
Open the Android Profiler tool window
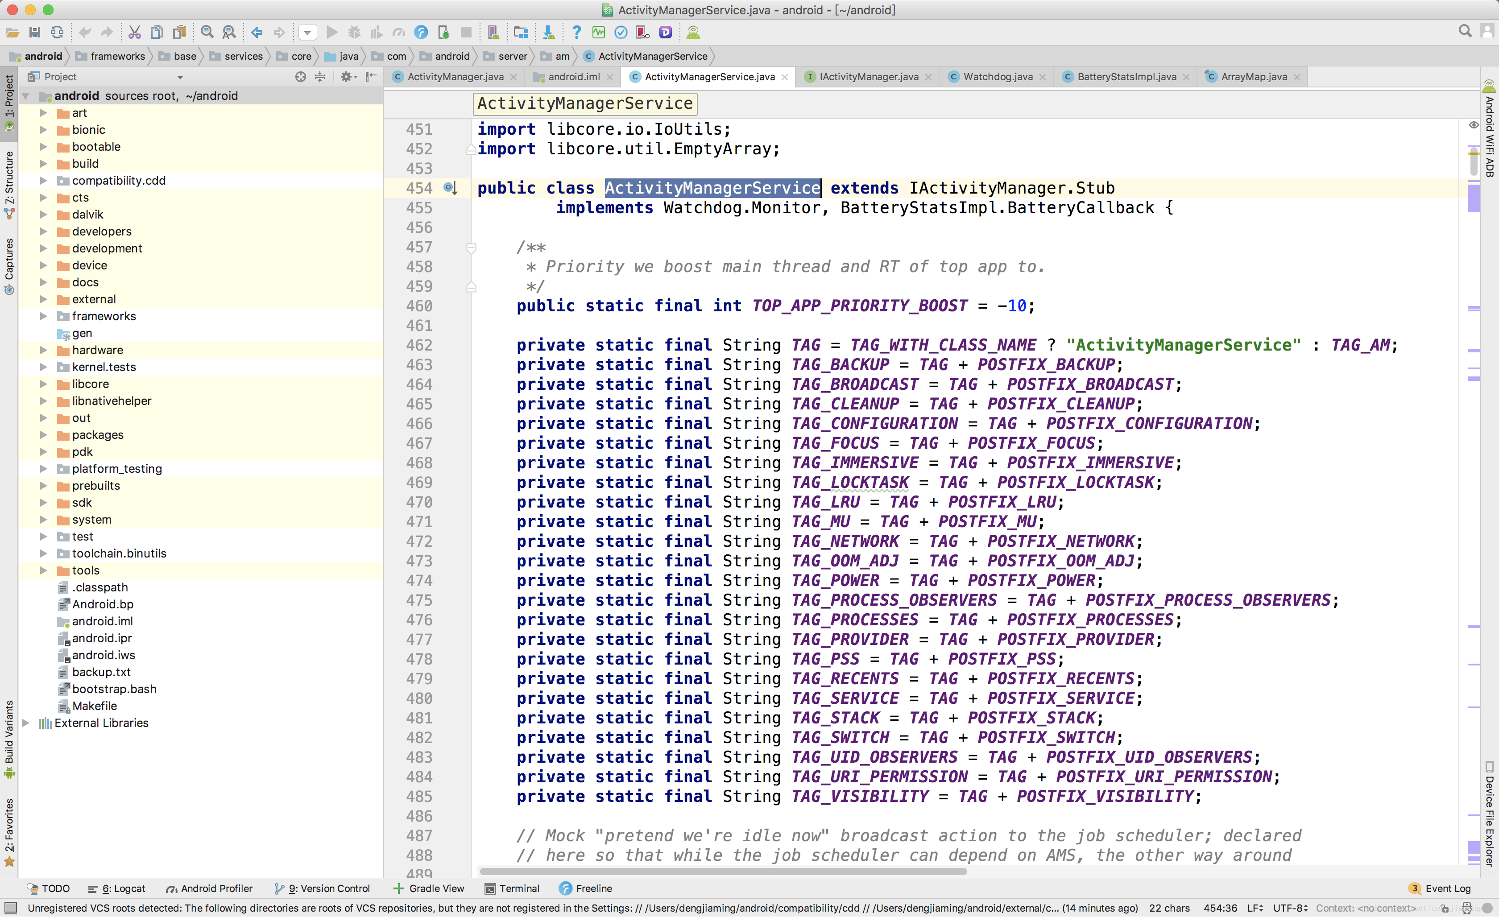[209, 889]
